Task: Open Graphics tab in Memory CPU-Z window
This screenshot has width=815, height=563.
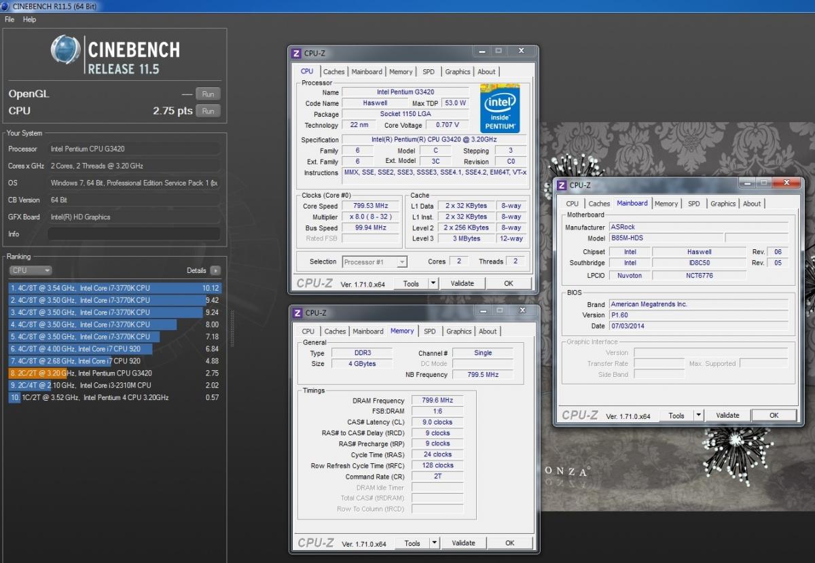Action: [459, 331]
